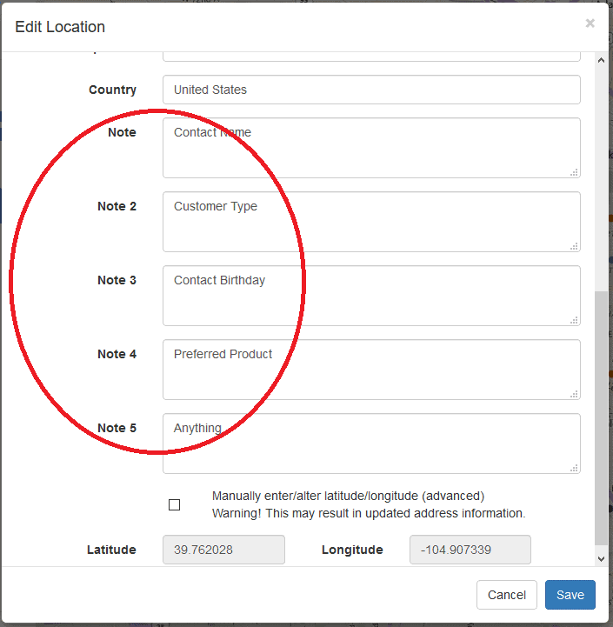Click the resize grip of Note 2 textarea
The image size is (613, 627).
[574, 246]
